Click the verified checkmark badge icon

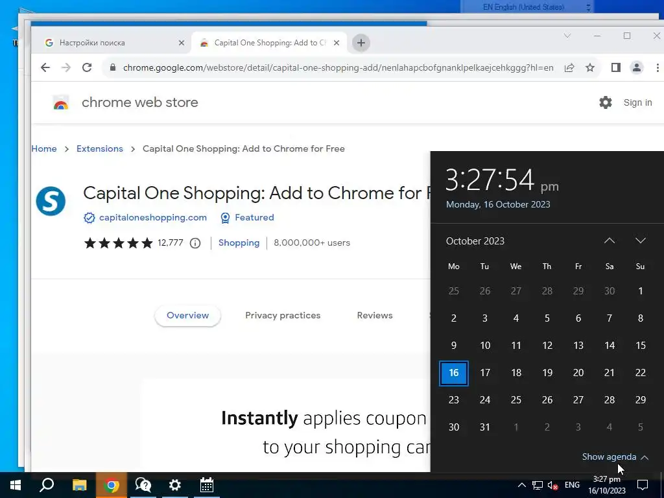tap(89, 218)
